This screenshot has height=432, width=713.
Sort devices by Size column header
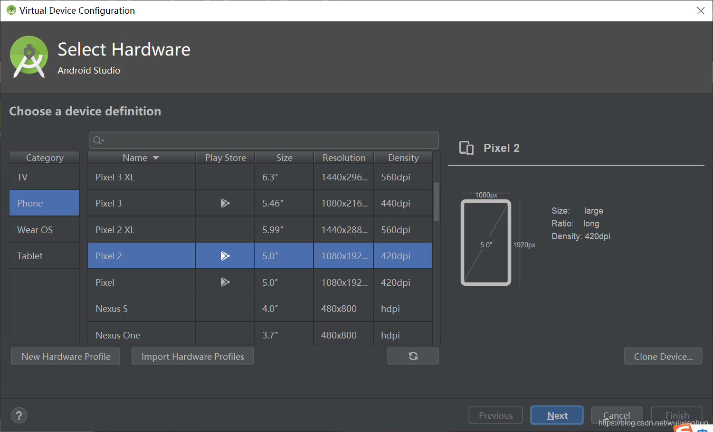(x=284, y=158)
